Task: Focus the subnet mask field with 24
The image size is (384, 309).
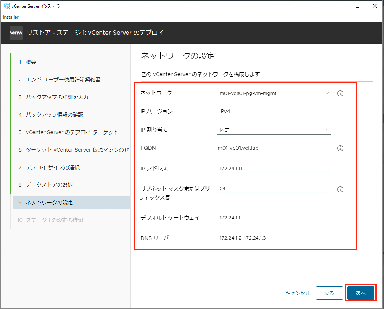Action: pos(274,189)
